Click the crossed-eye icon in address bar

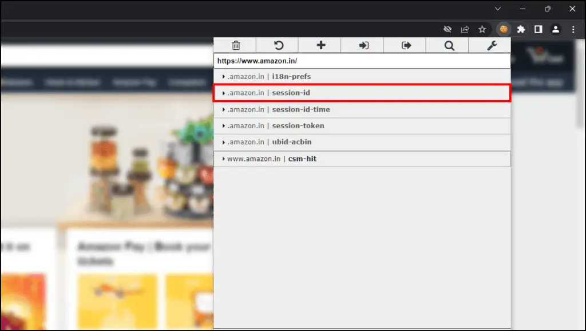point(448,29)
